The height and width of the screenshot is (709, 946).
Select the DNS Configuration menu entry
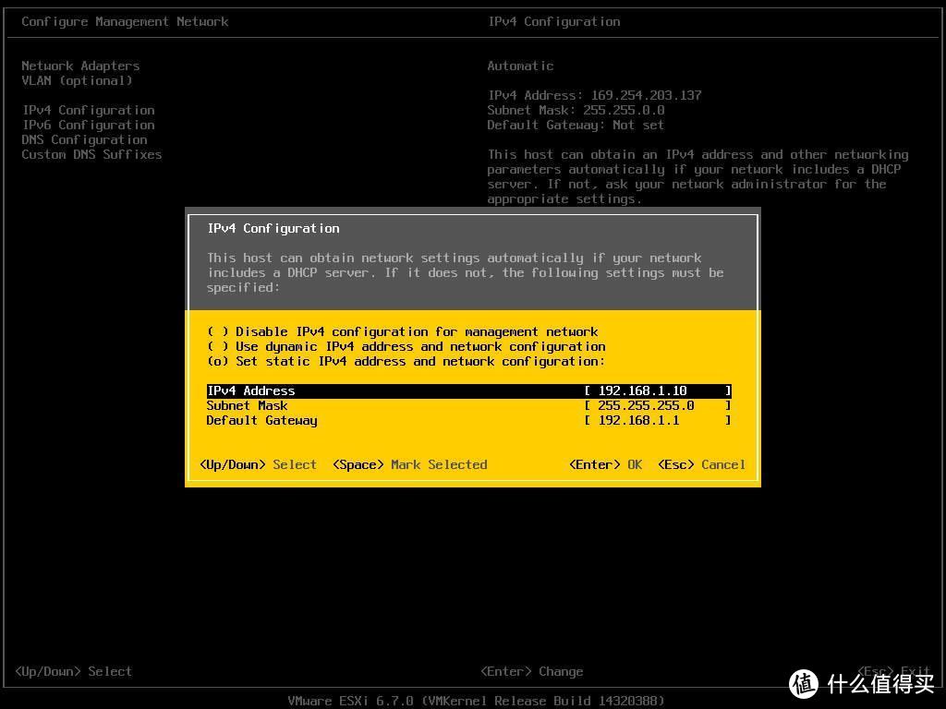(84, 139)
